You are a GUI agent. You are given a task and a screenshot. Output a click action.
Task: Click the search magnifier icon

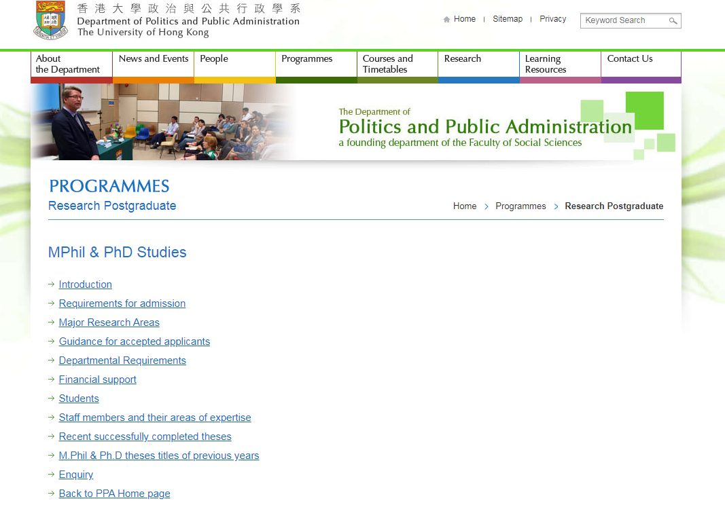[673, 21]
